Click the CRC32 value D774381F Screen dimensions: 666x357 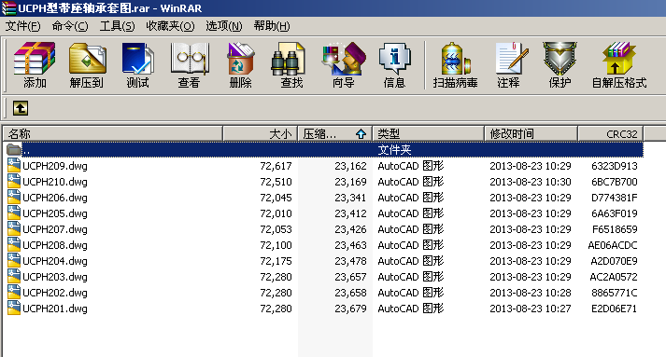[x=615, y=198]
